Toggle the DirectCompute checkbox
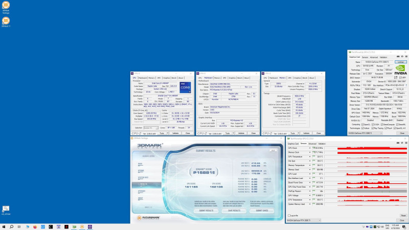 click(382, 124)
